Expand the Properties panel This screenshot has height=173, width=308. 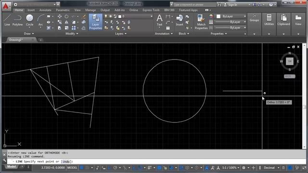click(218, 34)
